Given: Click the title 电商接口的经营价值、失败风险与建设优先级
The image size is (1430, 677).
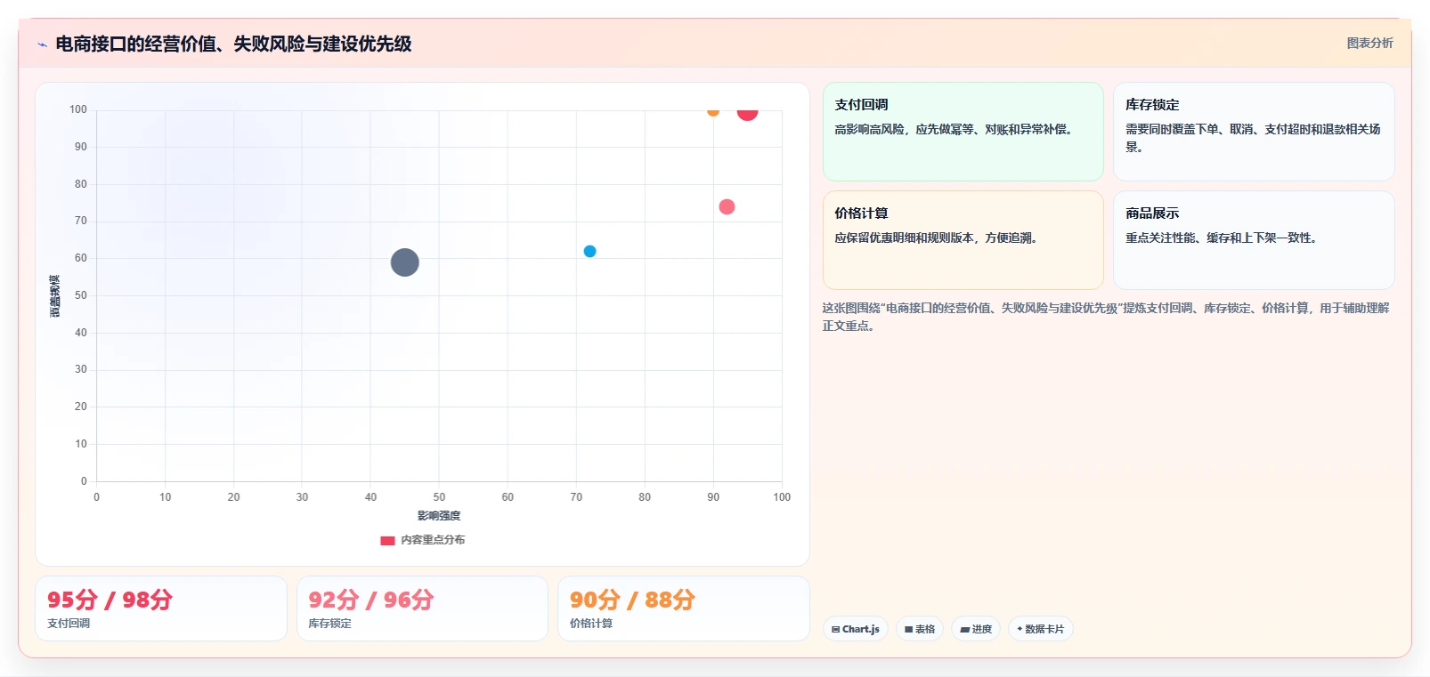Looking at the screenshot, I should click(x=233, y=44).
